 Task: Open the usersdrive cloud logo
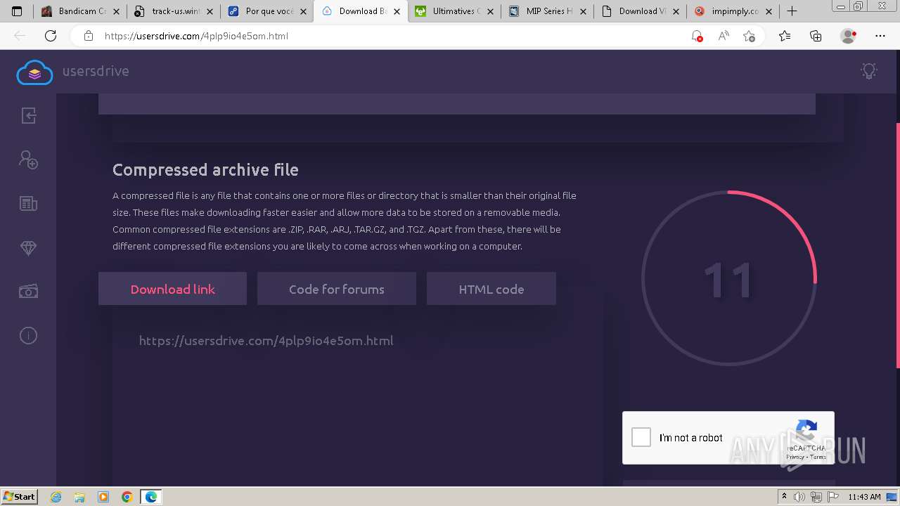point(34,72)
